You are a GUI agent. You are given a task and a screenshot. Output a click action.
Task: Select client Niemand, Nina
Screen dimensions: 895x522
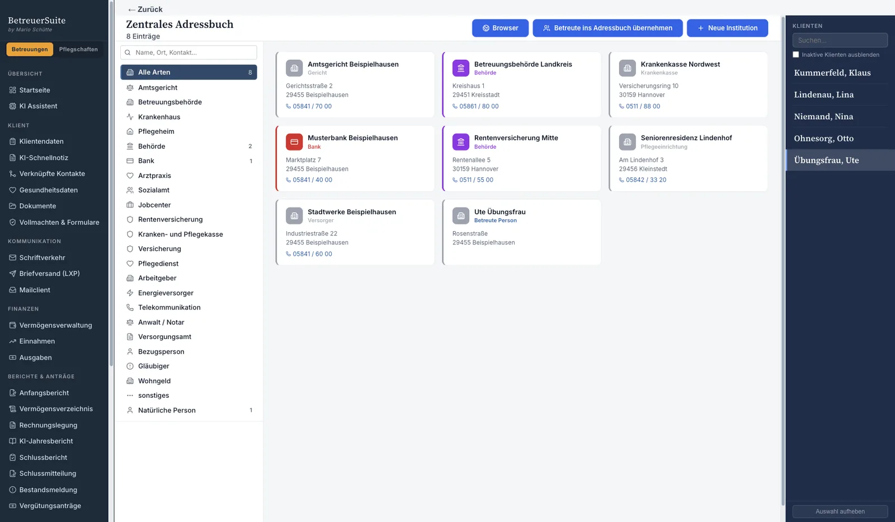[x=840, y=116]
